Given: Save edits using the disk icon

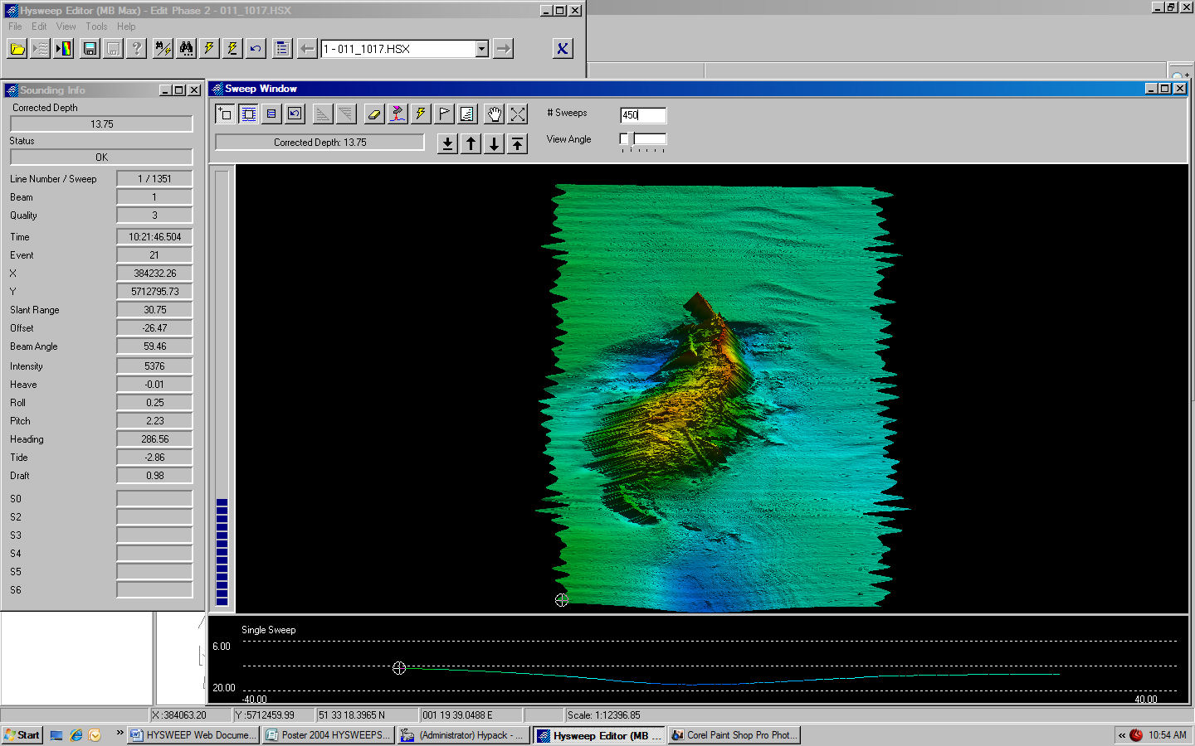Looking at the screenshot, I should click(87, 48).
